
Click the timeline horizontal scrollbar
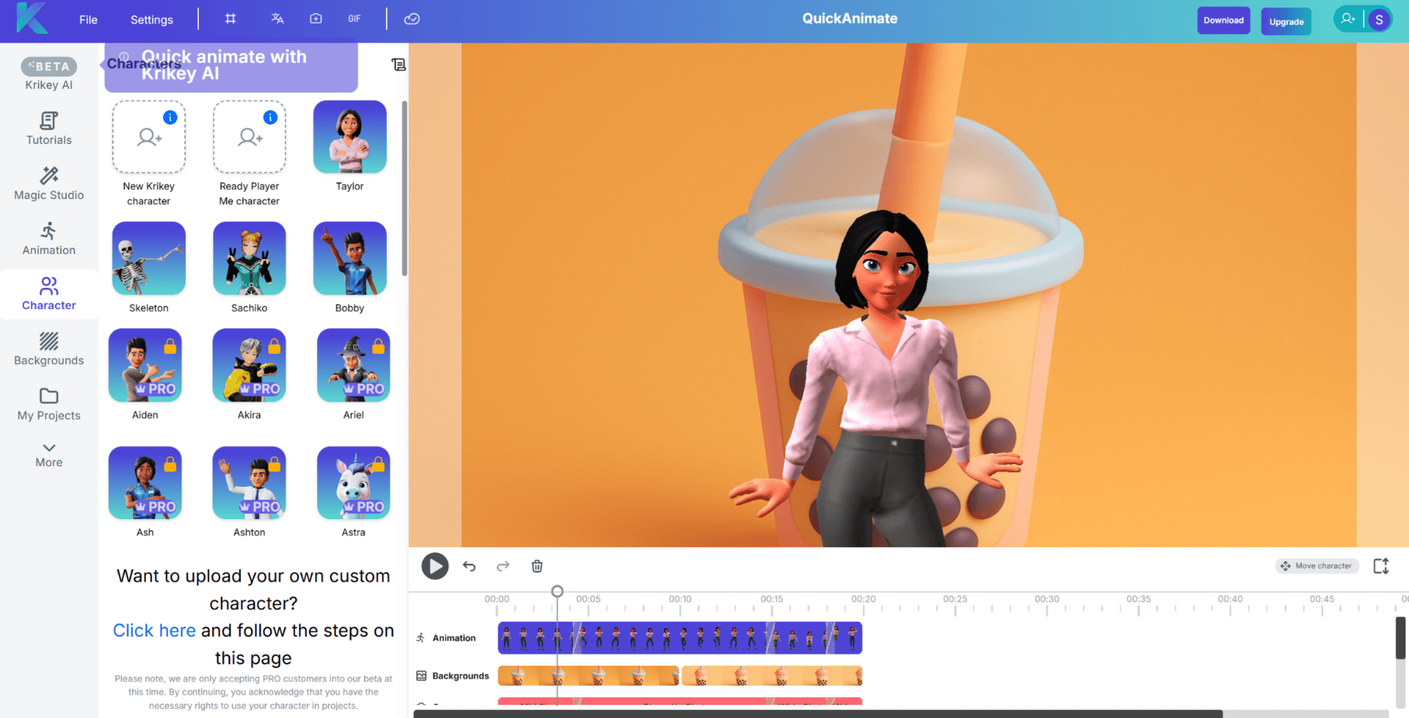818,714
